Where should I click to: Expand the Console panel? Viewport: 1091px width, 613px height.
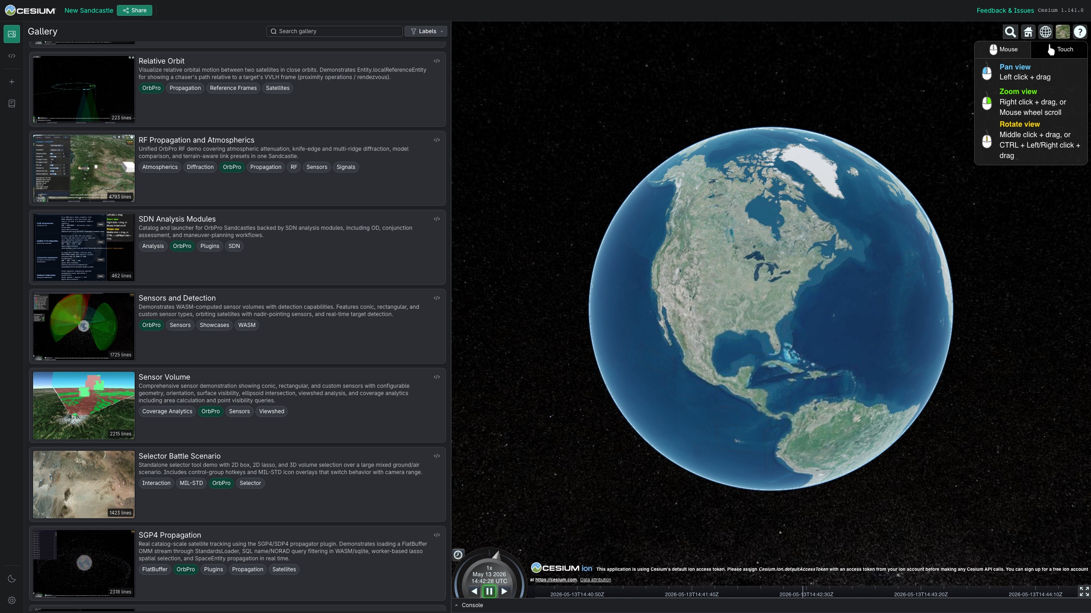(x=469, y=605)
